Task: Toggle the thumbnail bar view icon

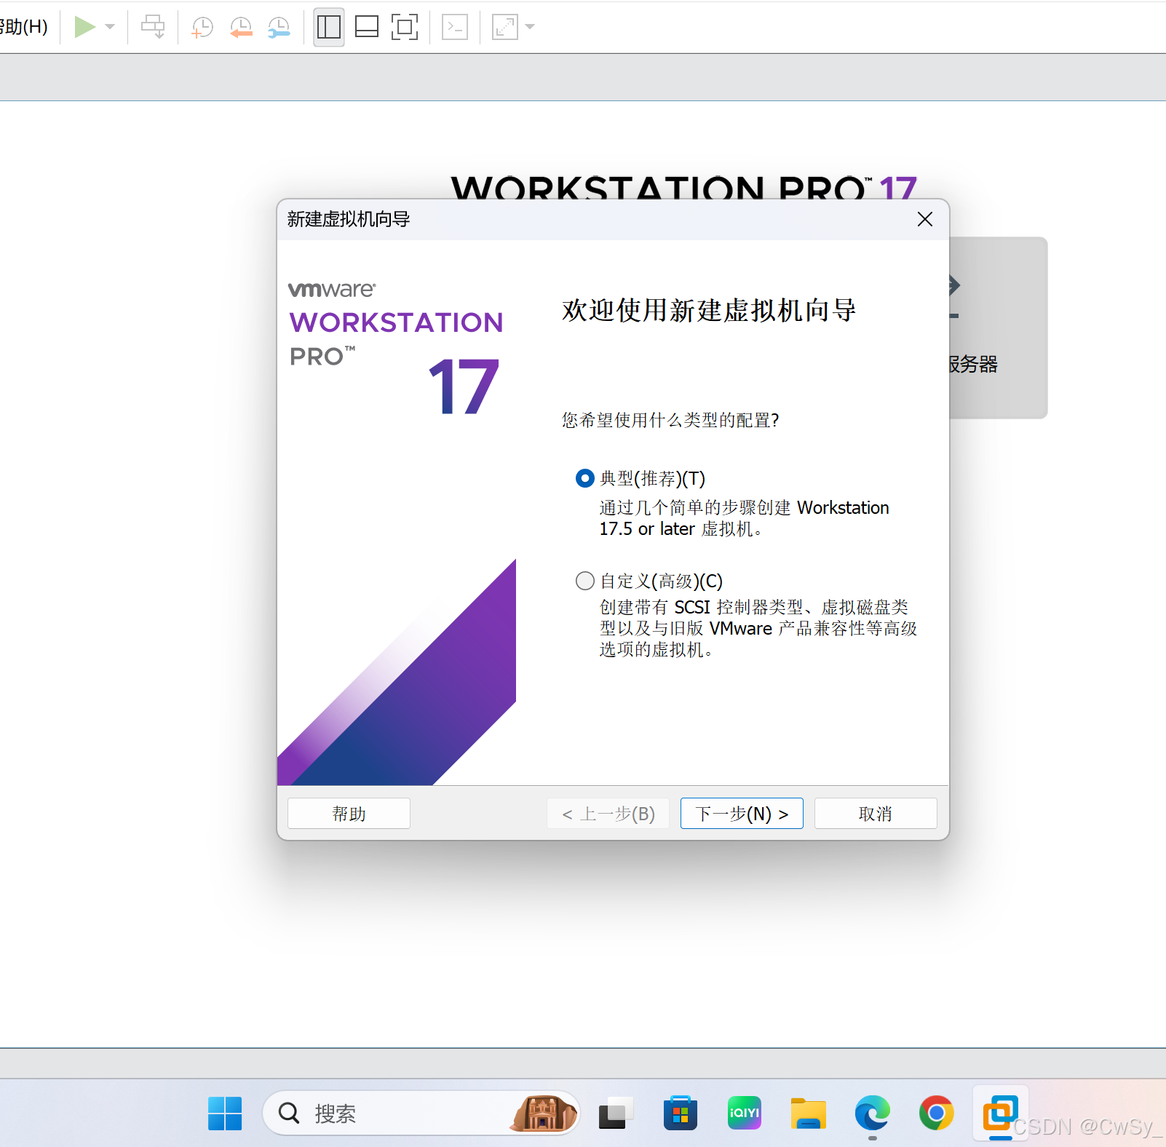Action: click(367, 28)
